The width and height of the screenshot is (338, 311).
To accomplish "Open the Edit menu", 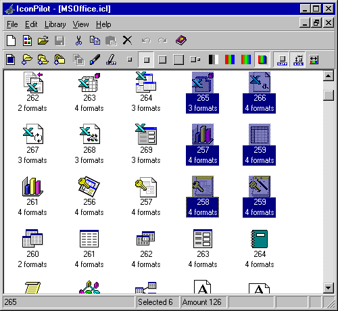I will [x=31, y=24].
